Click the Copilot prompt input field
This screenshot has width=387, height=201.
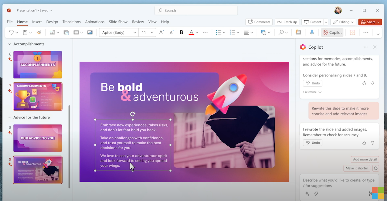coord(339,183)
